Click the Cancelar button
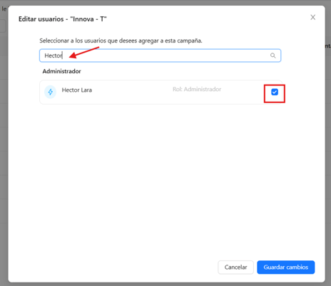The width and height of the screenshot is (331, 286). coord(235,268)
